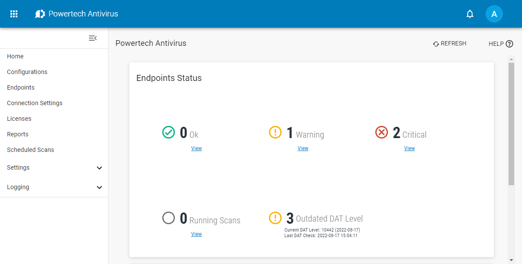Viewport: 522px width, 264px height.
Task: Click the scrollbar up arrow
Action: point(512,58)
